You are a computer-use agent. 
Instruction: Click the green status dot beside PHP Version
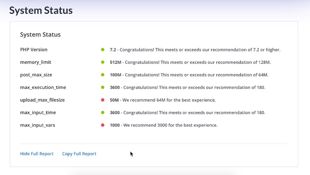click(x=103, y=50)
